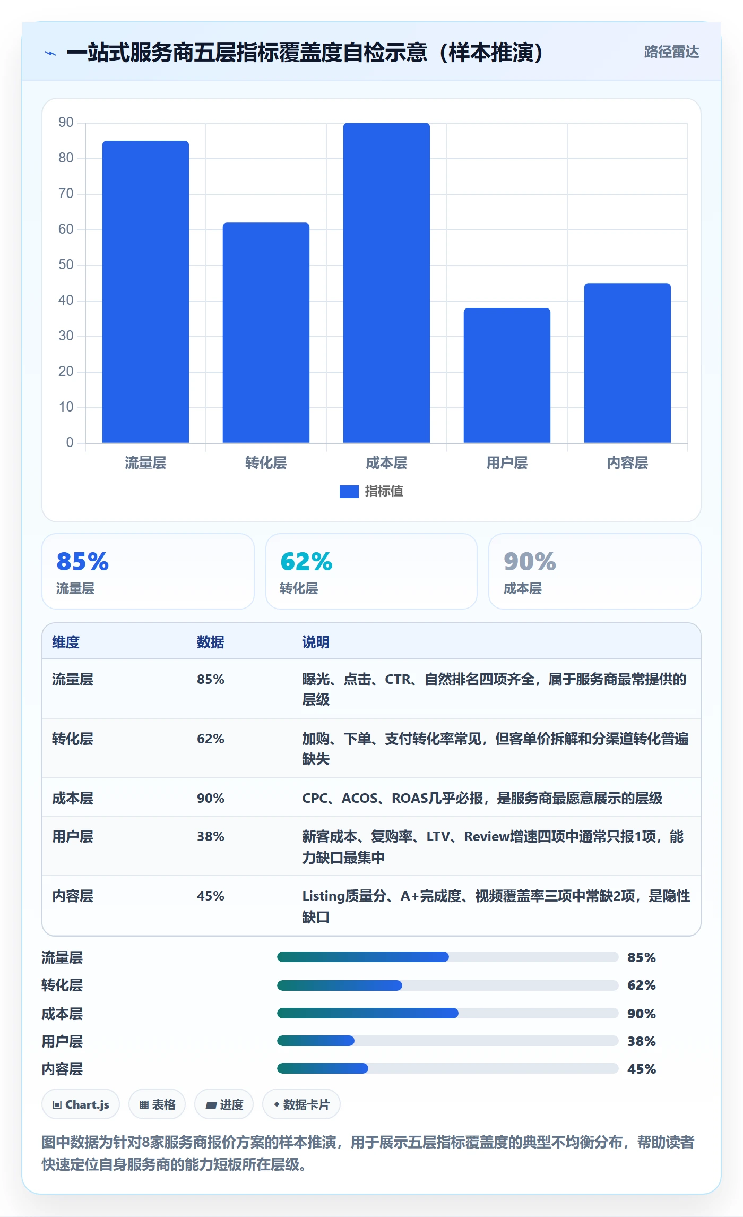This screenshot has width=743, height=1217.
Task: Click the 流量层 progress bar at 85%
Action: pyautogui.click(x=448, y=957)
